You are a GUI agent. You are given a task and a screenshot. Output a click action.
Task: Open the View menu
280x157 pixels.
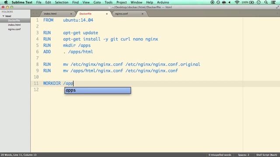(86, 2)
